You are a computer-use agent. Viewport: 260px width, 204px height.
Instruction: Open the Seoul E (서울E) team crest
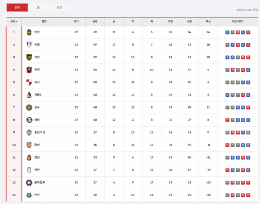(x=29, y=95)
